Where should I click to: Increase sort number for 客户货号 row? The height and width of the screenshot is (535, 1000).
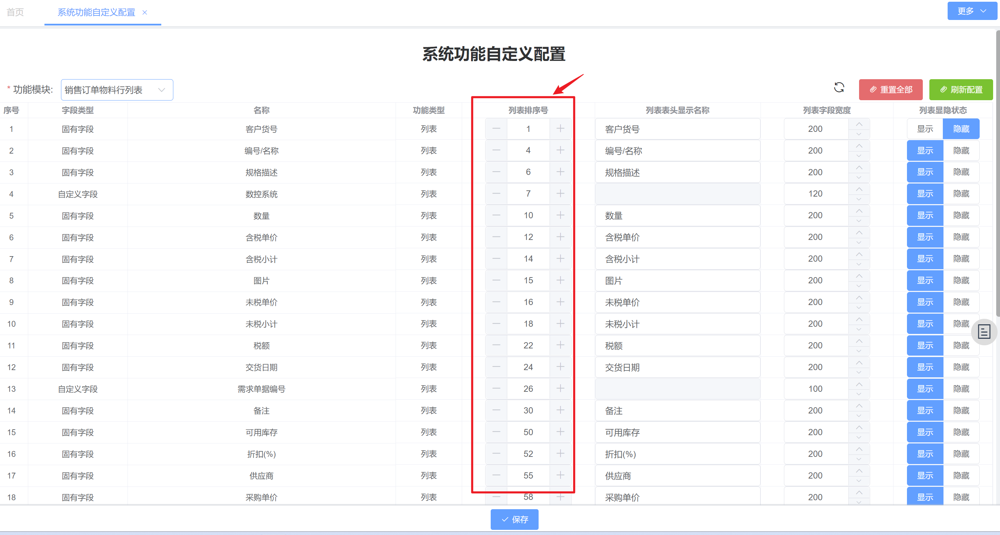tap(560, 129)
